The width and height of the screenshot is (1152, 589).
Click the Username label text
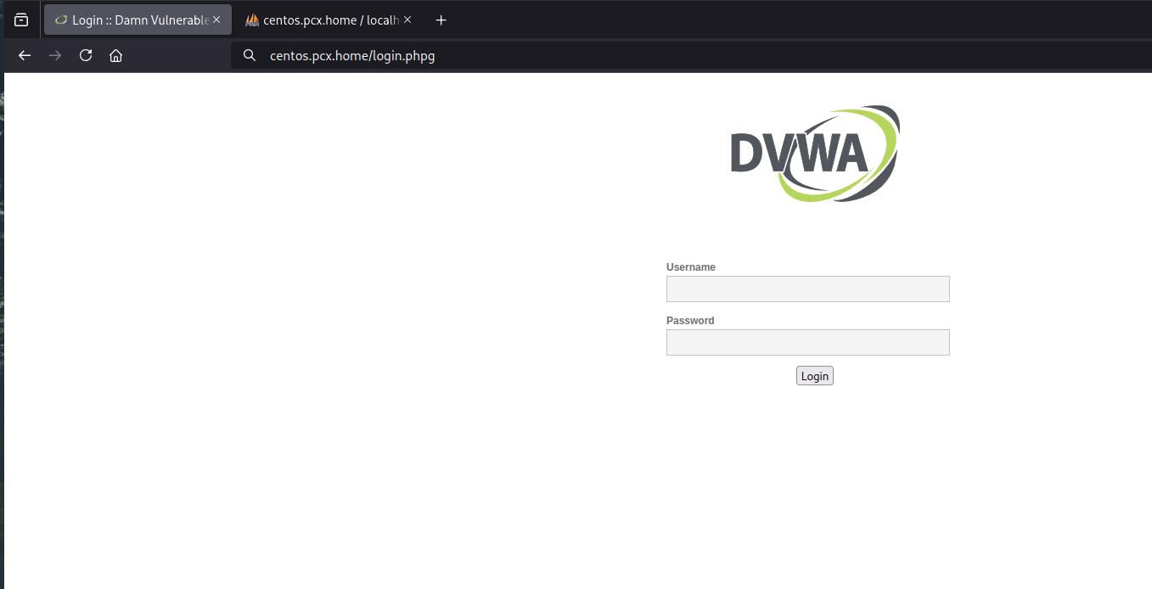click(x=690, y=266)
